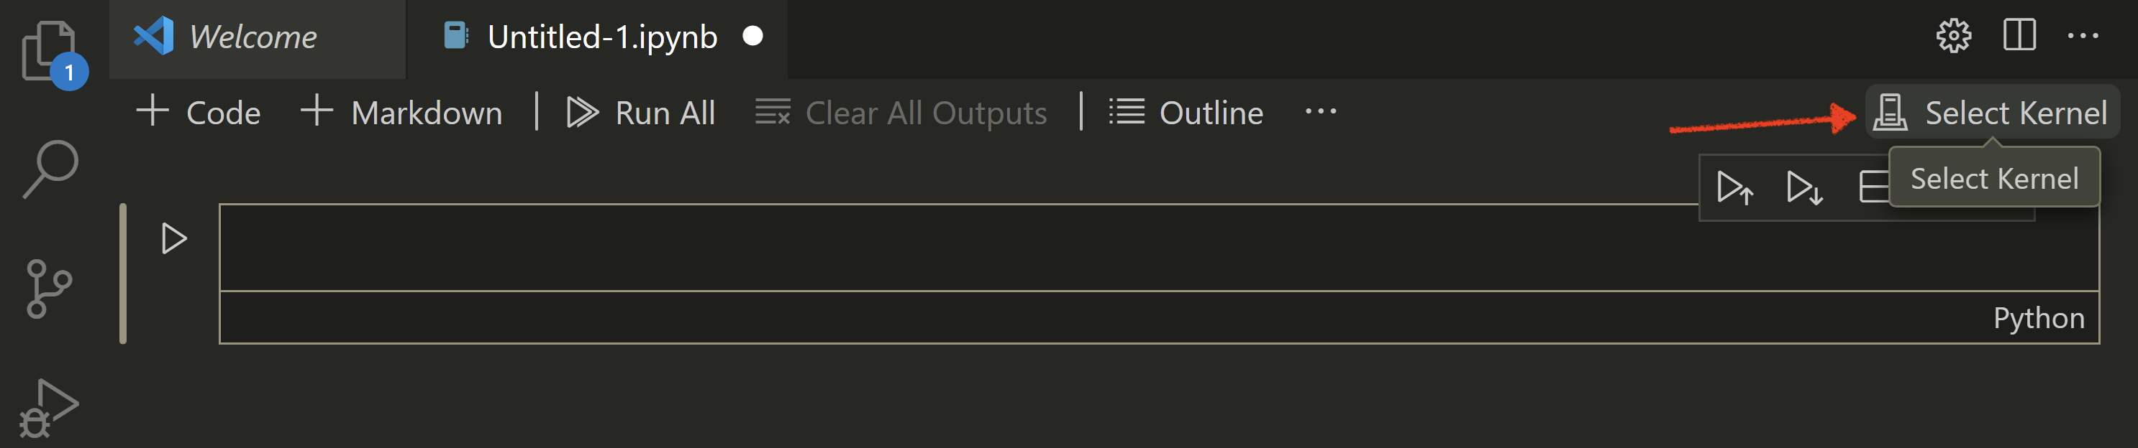The width and height of the screenshot is (2138, 448).
Task: Click the Python language label in cell
Action: coord(2039,318)
